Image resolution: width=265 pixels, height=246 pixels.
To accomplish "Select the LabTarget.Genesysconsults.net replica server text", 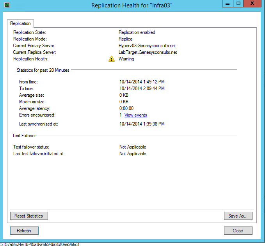I will 148,52.
